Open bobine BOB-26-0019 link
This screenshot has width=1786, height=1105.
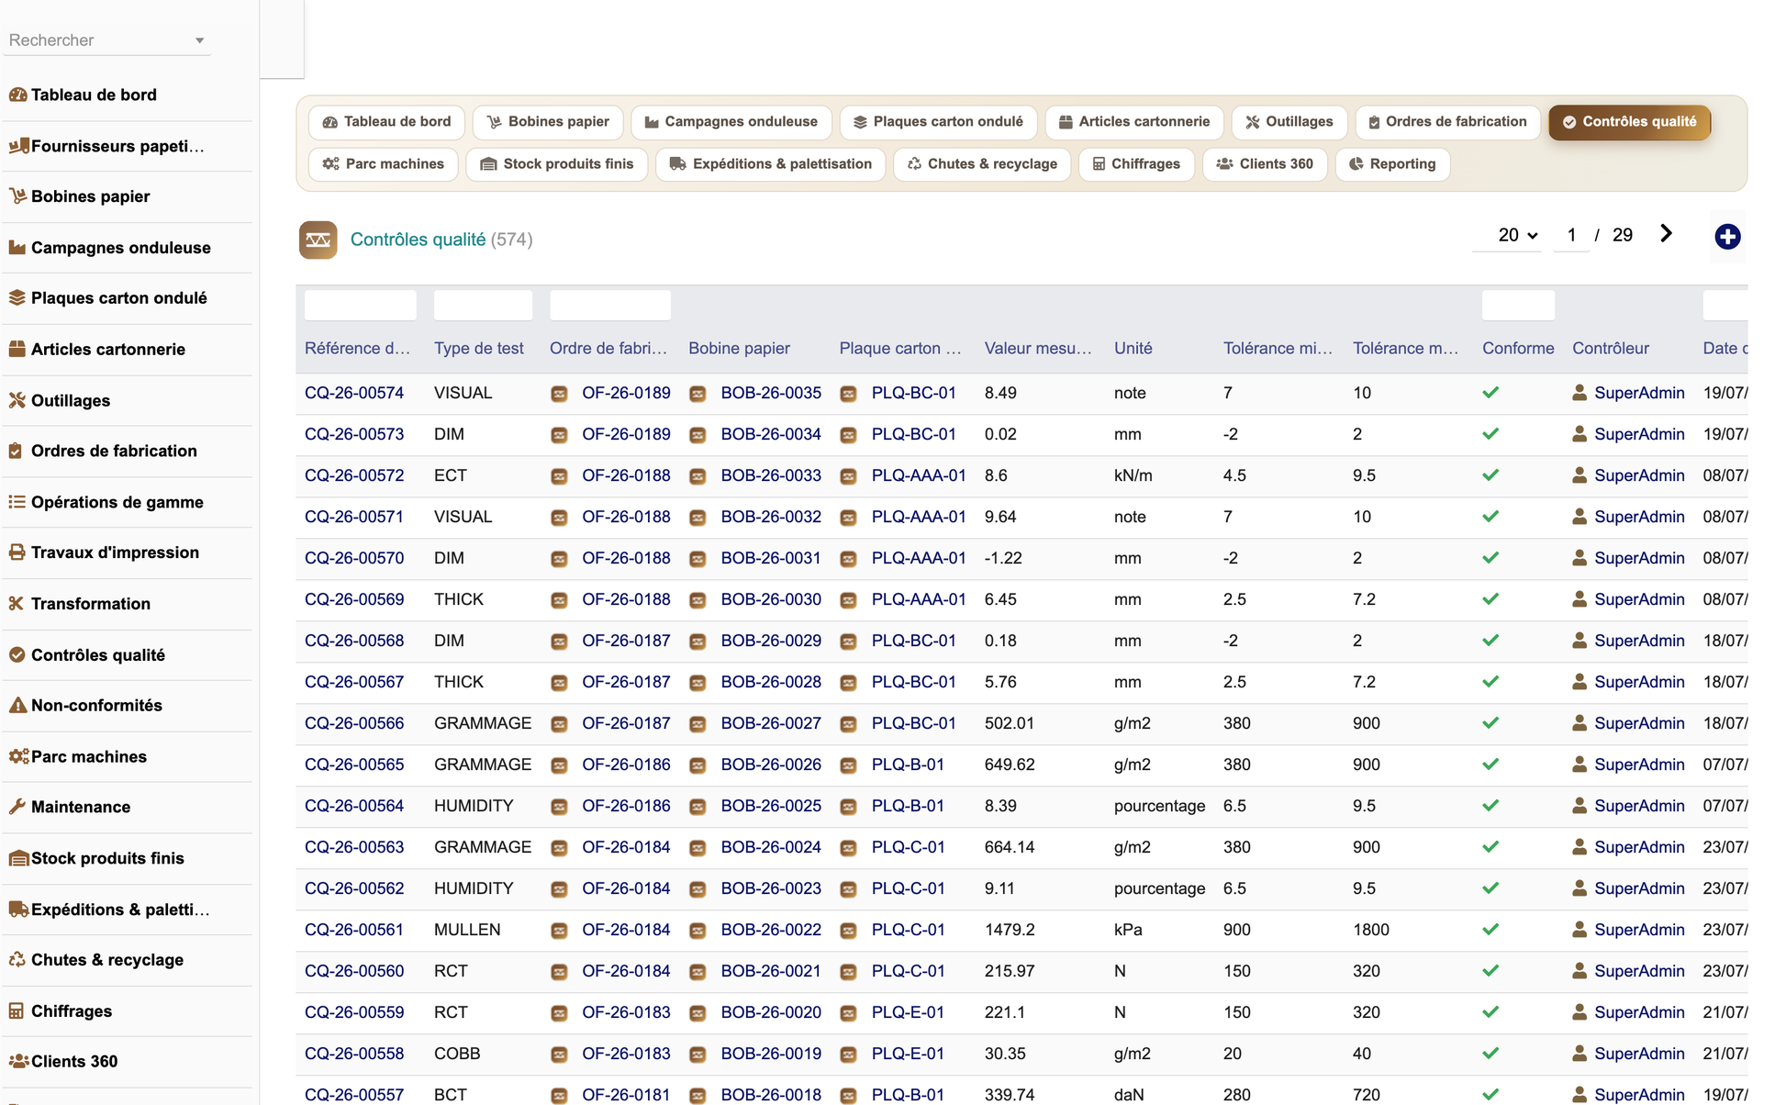tap(771, 1054)
